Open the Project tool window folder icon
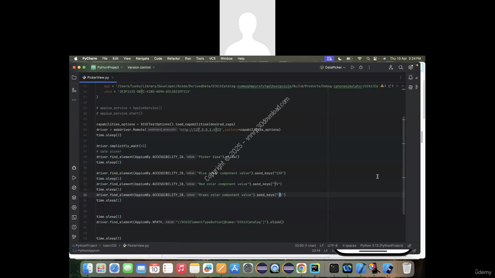The height and width of the screenshot is (278, 495). click(74, 78)
